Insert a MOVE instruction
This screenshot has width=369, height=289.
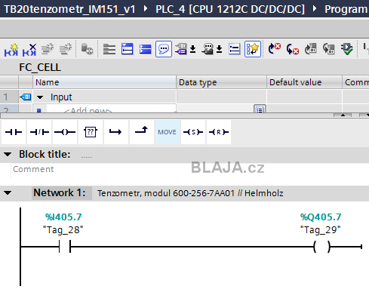click(x=168, y=132)
